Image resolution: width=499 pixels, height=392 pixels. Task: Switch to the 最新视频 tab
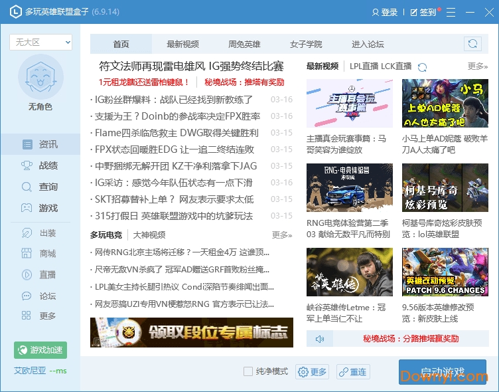pos(182,44)
